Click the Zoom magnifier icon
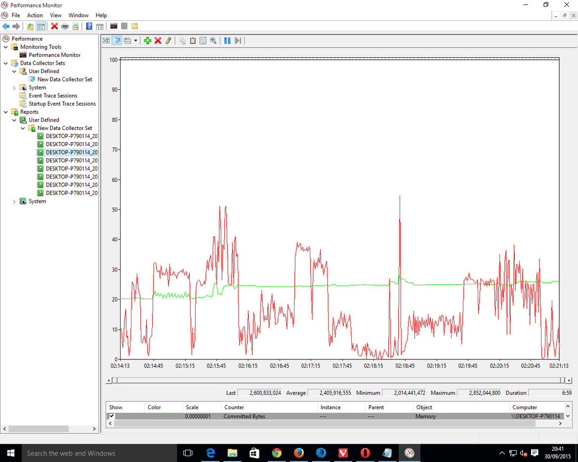 coord(213,40)
